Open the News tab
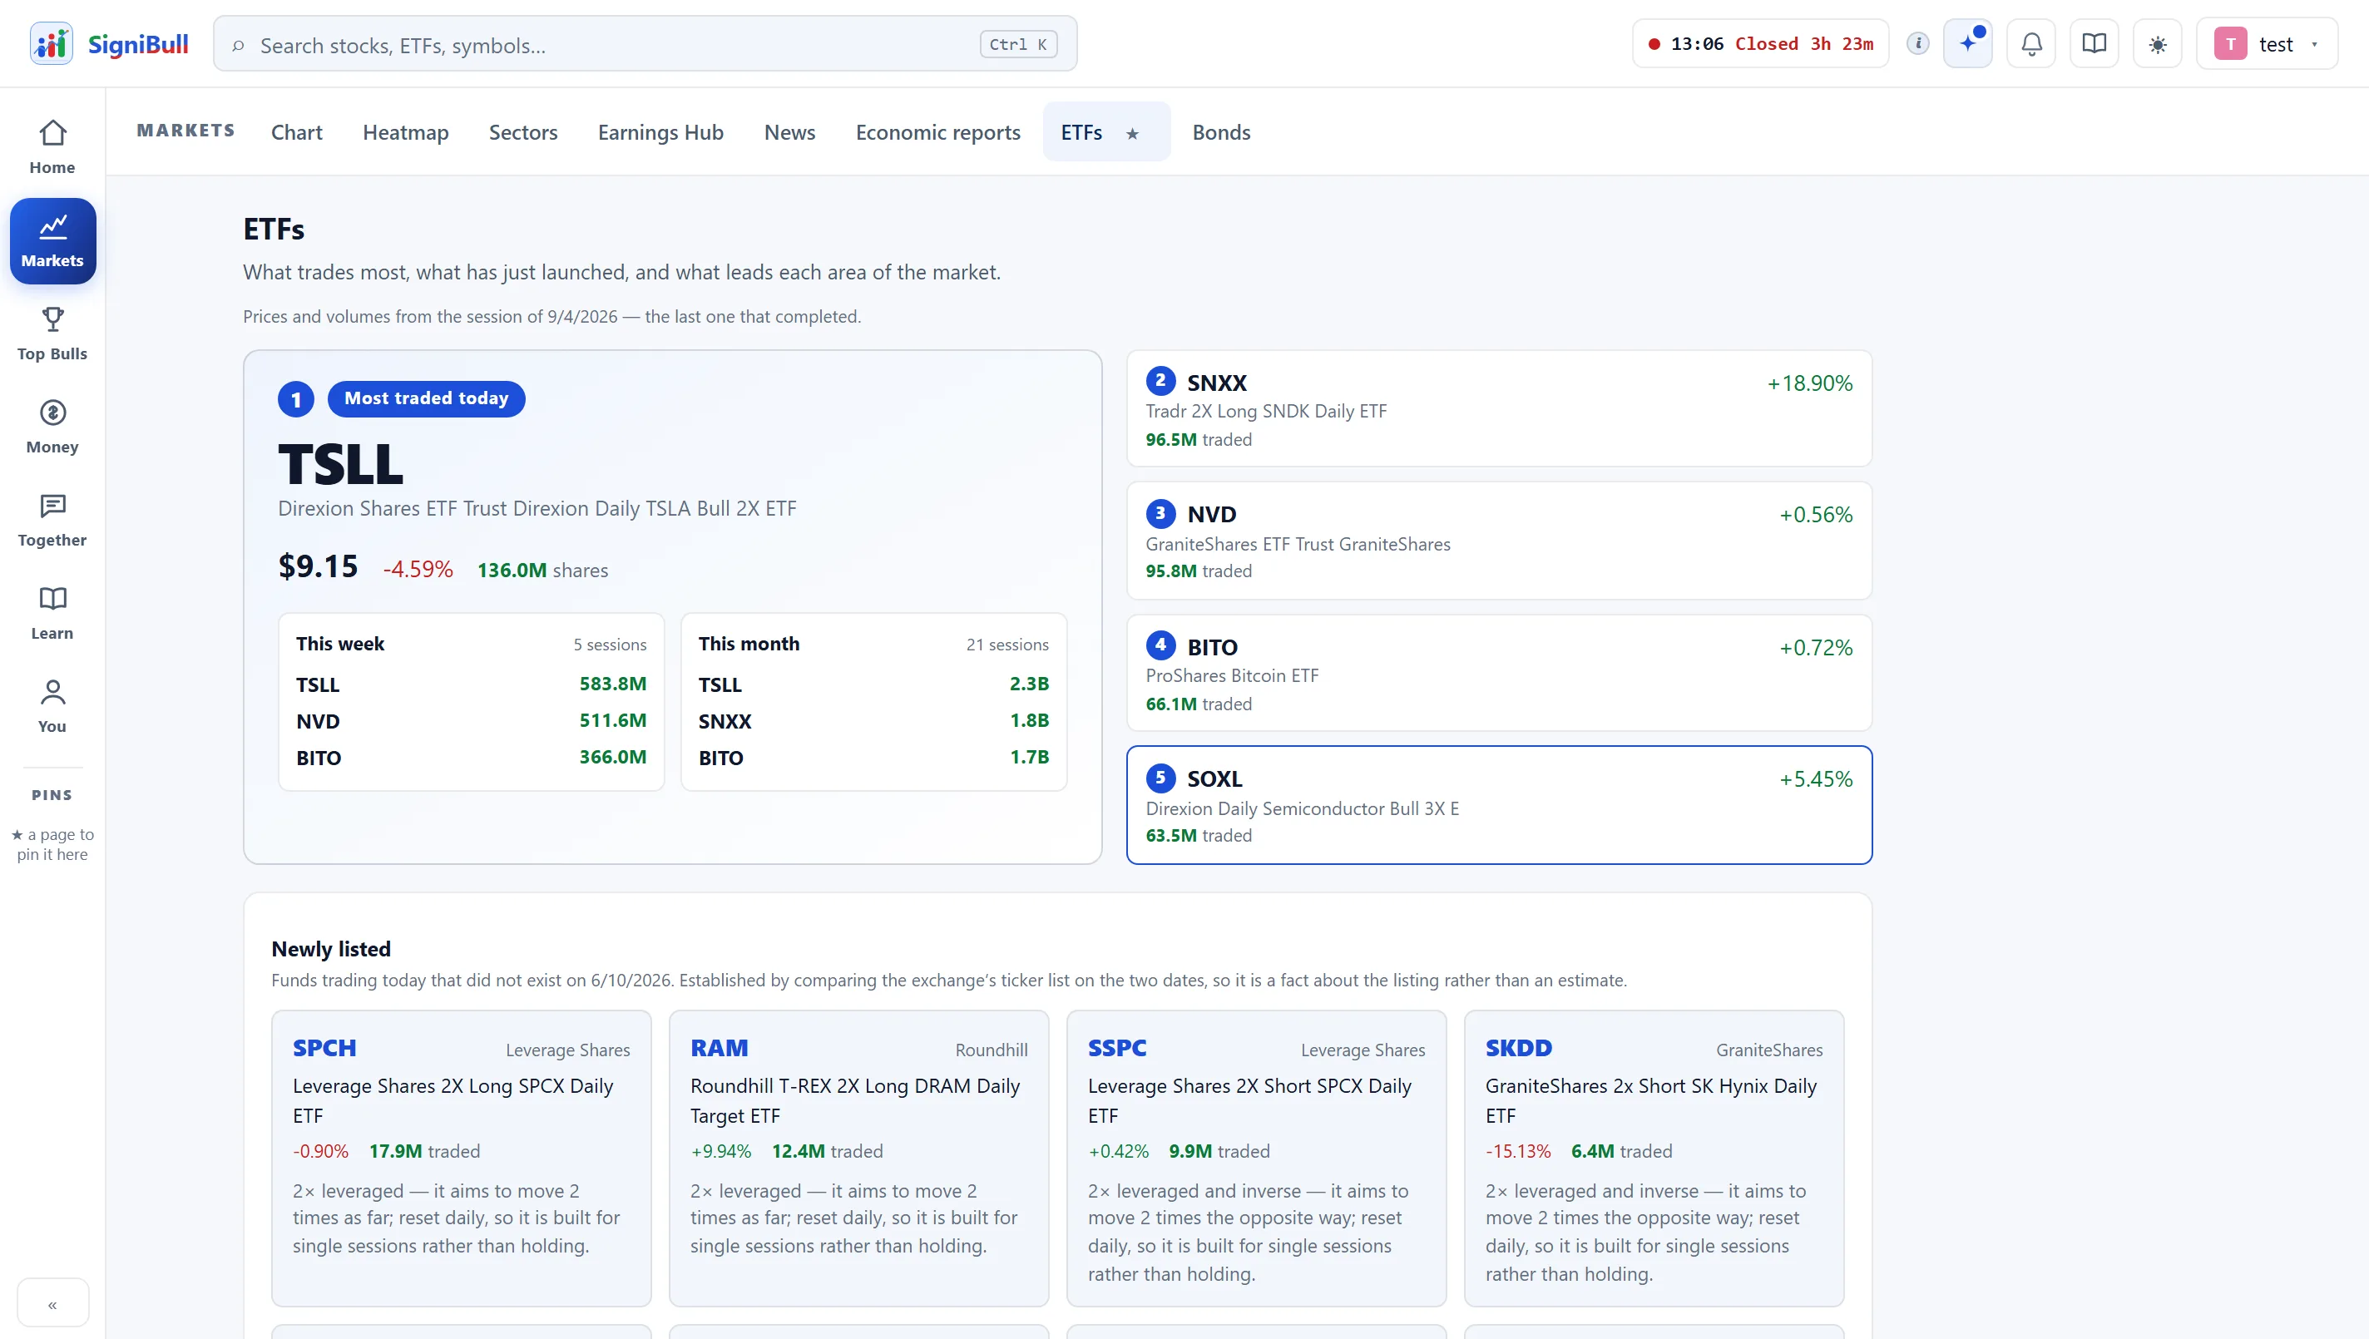The height and width of the screenshot is (1339, 2369). (789, 131)
